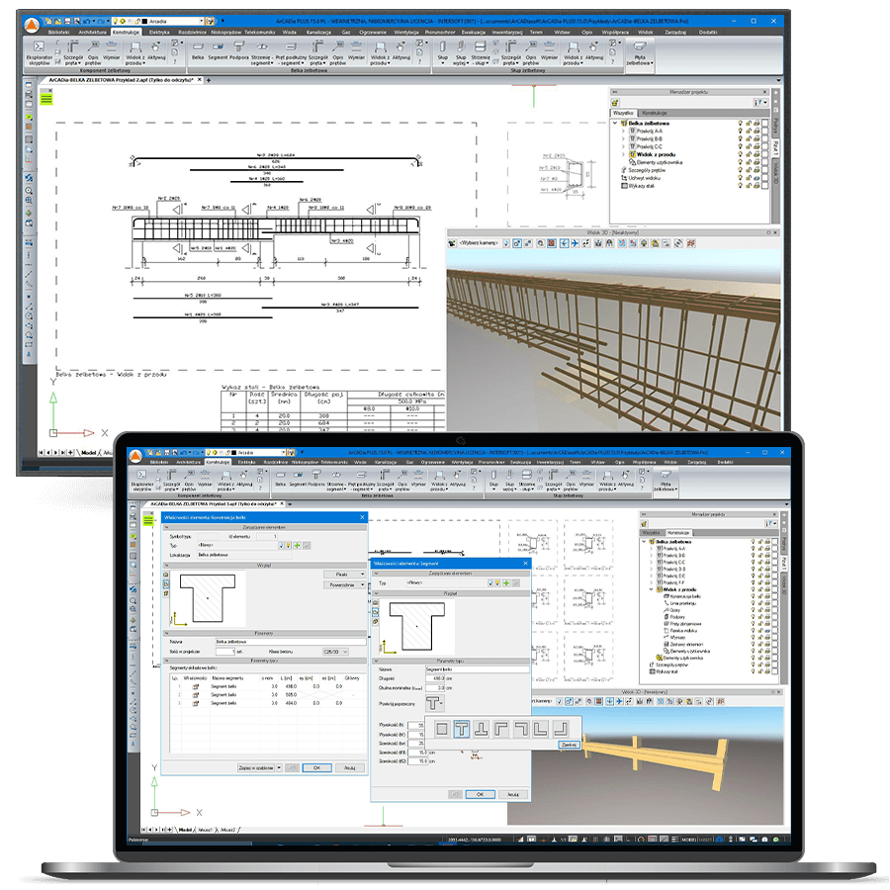890x890 pixels.
Task: Click Eksplorator skryptów icon on the upper monitor ribbon
Action: click(40, 48)
